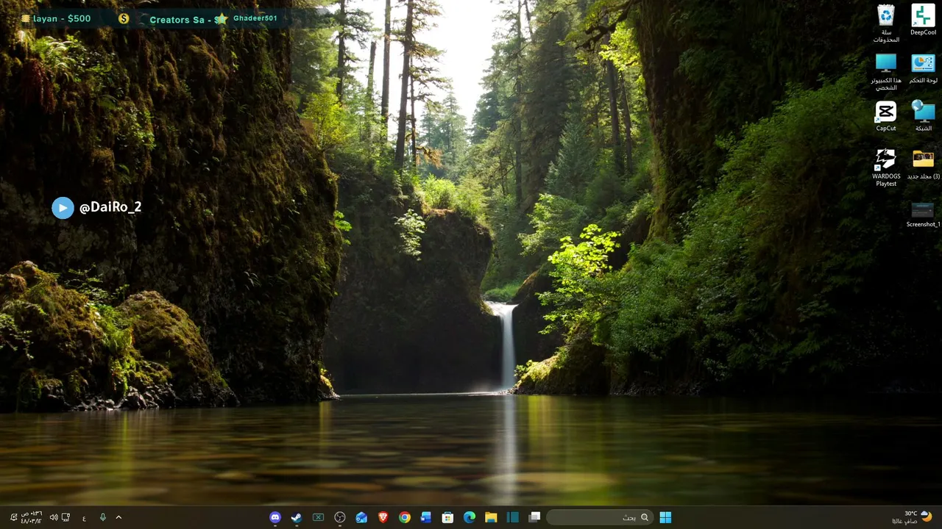Open File Explorer from the taskbar

tap(491, 517)
